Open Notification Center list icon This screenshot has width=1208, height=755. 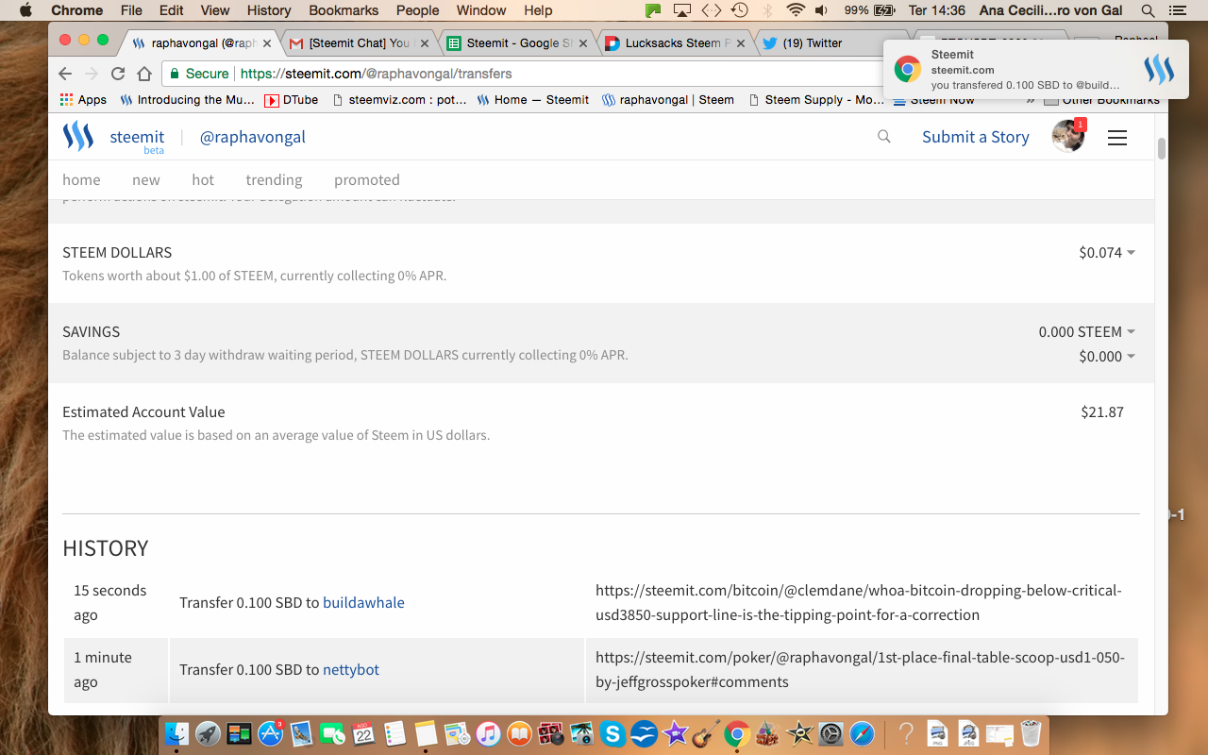[x=1176, y=10]
